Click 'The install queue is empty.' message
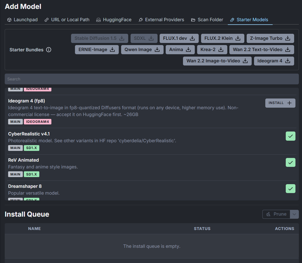The height and width of the screenshot is (263, 302). point(152,246)
